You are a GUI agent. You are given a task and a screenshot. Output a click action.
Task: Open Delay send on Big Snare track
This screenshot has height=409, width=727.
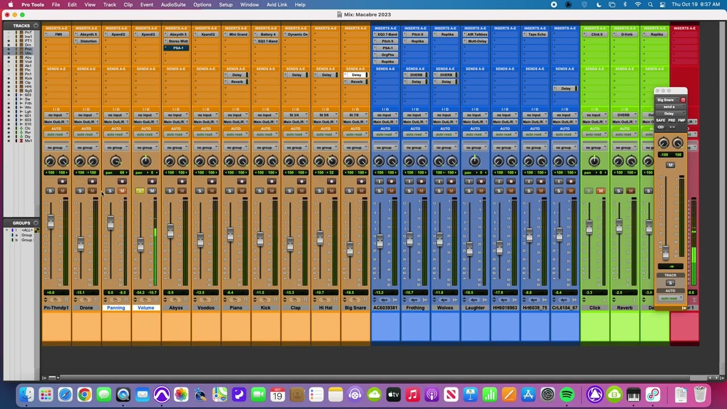pyautogui.click(x=357, y=75)
